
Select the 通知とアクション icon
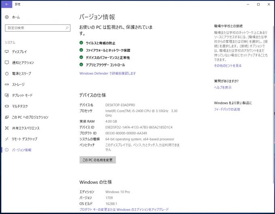[7, 62]
